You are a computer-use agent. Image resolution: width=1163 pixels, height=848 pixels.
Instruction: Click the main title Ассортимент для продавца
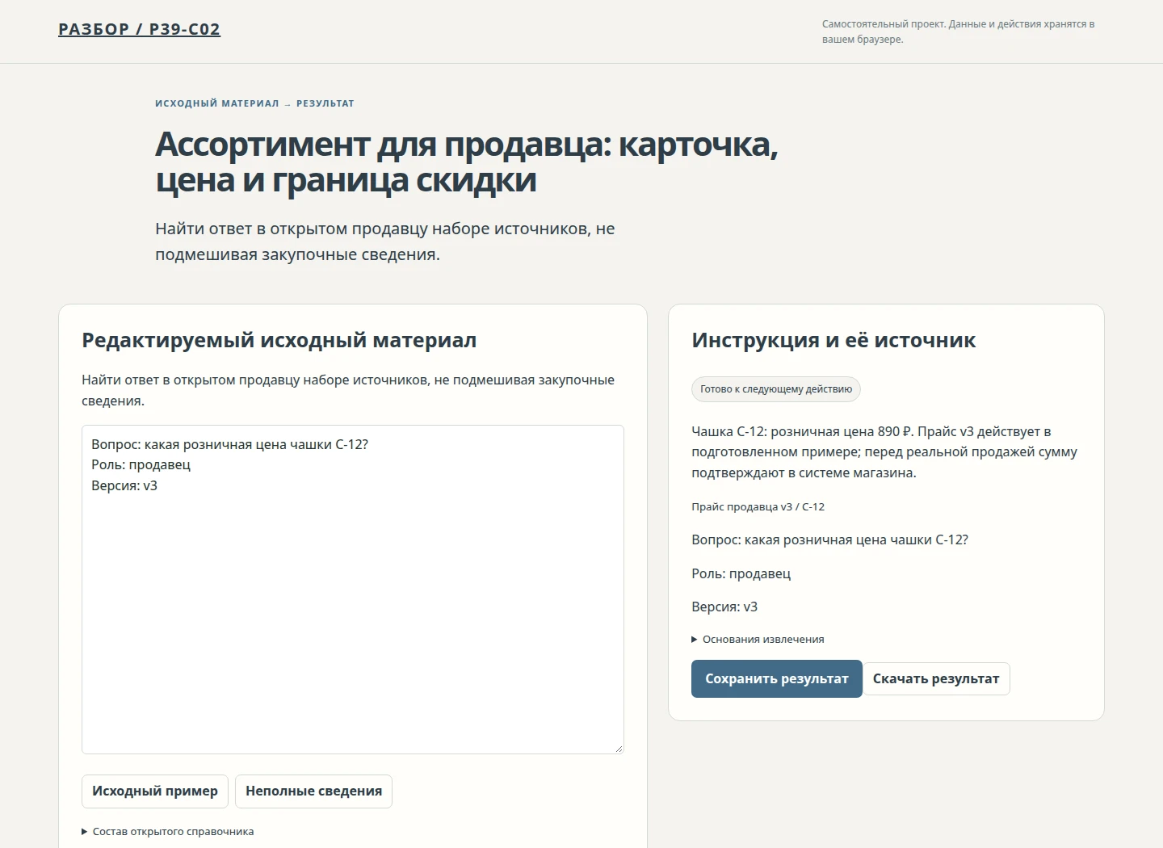pos(467,162)
